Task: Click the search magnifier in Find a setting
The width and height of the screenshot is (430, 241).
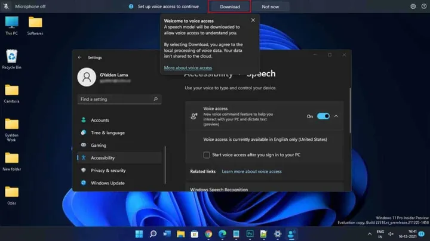Action: click(x=155, y=99)
